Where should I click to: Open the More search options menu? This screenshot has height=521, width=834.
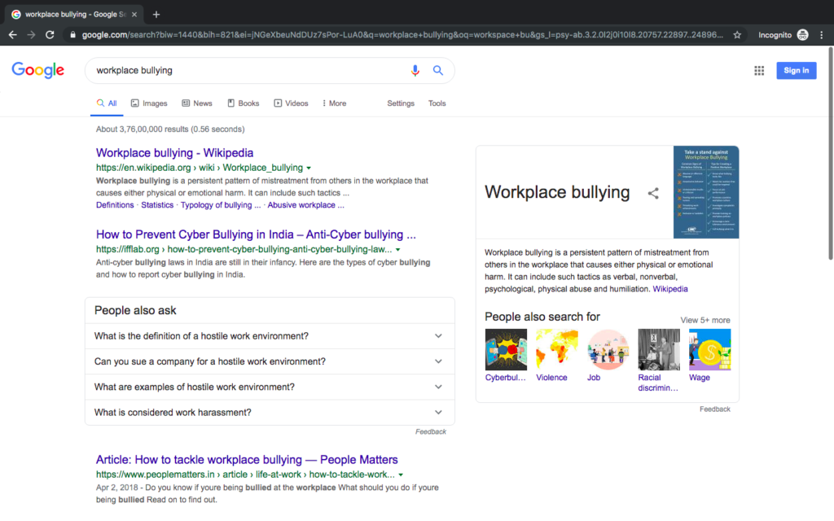click(x=334, y=103)
